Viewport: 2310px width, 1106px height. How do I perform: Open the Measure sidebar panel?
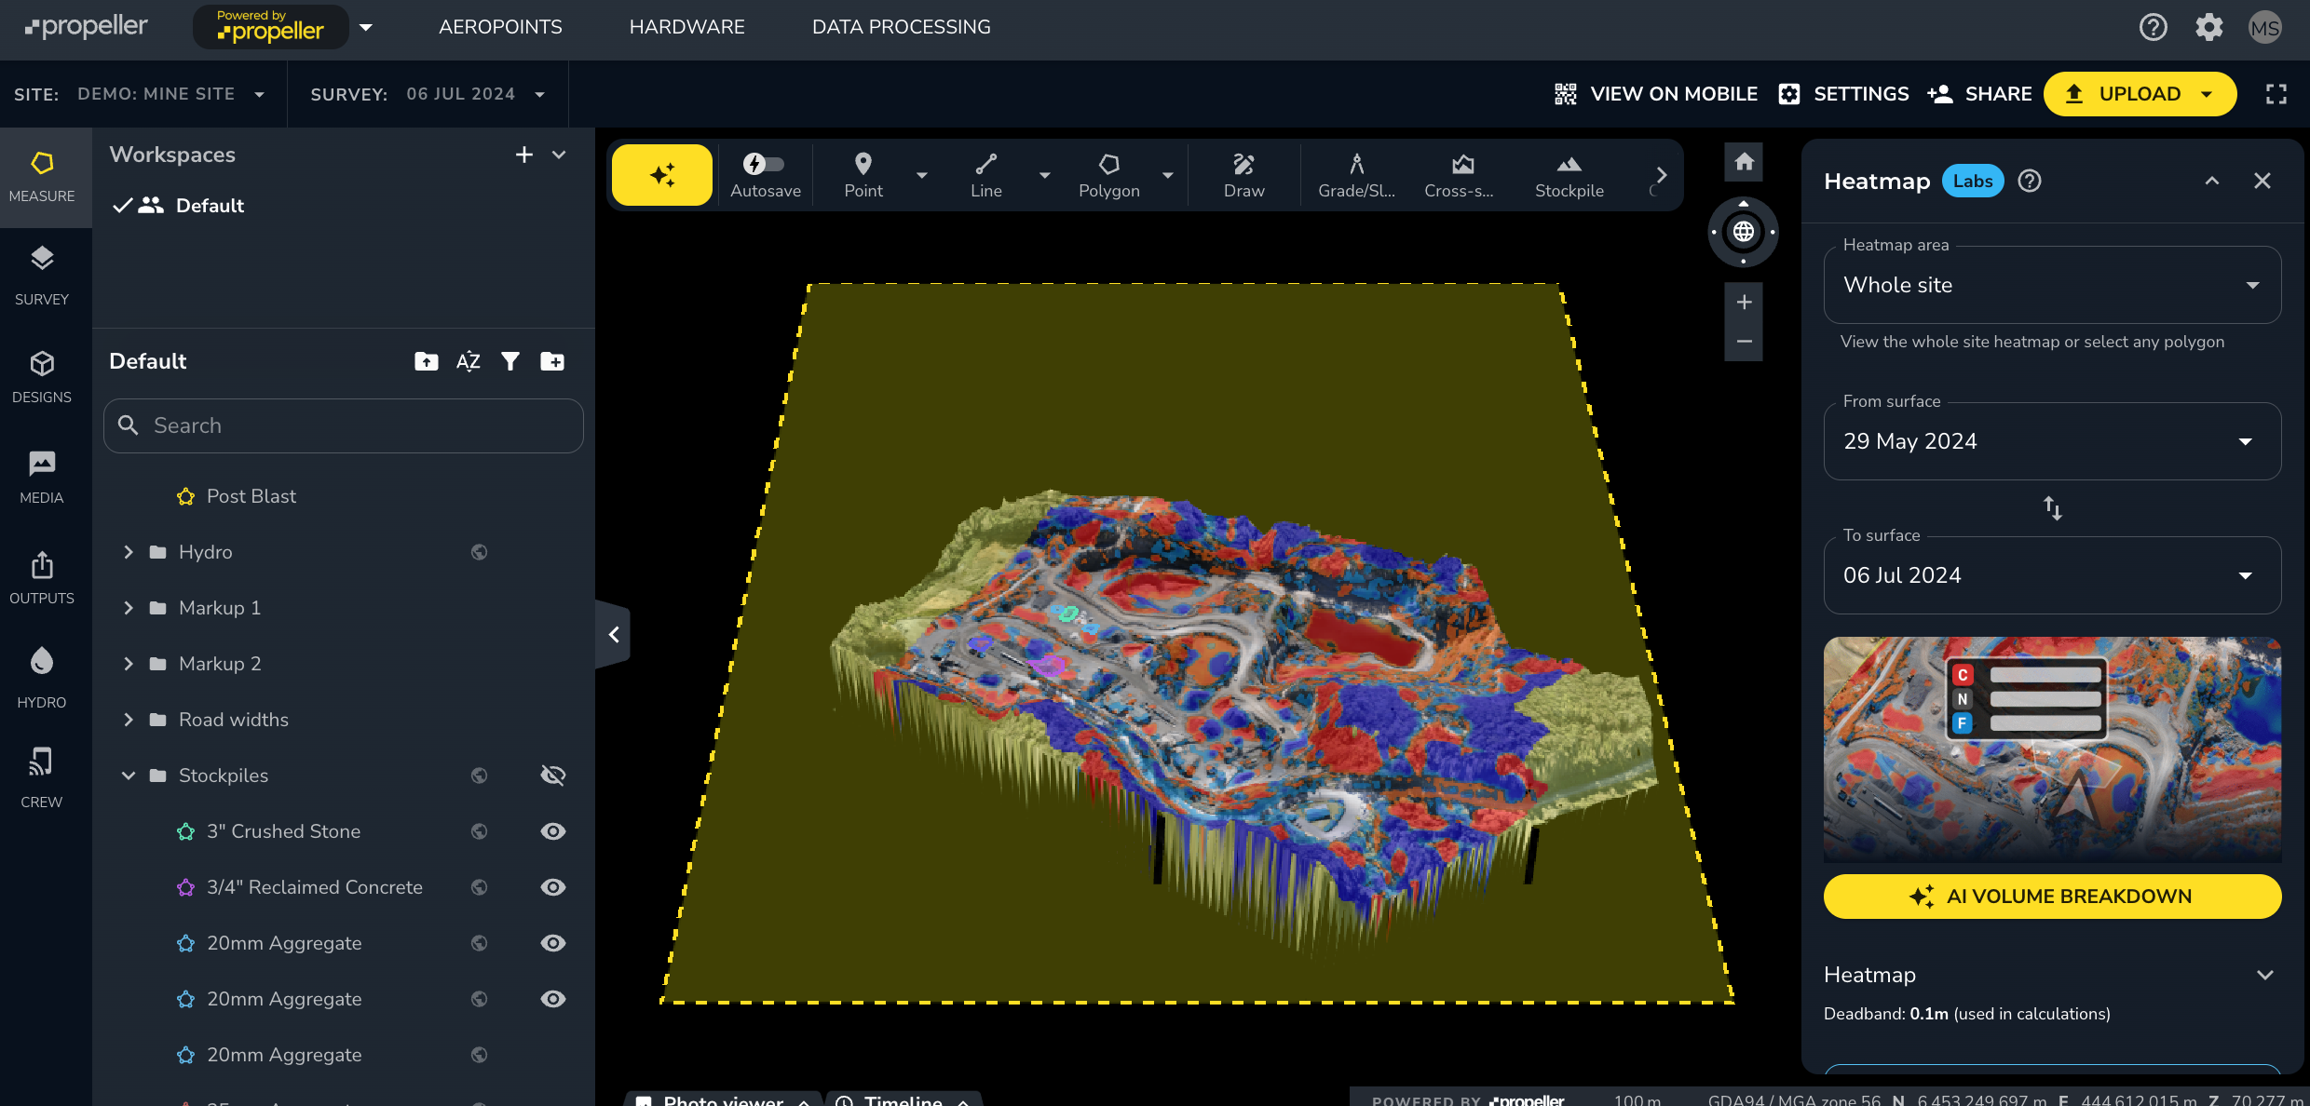coord(42,177)
